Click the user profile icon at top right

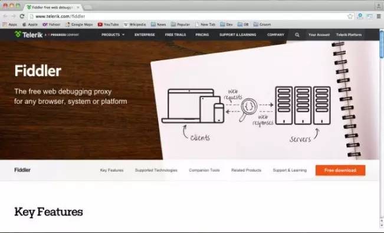coord(379,6)
